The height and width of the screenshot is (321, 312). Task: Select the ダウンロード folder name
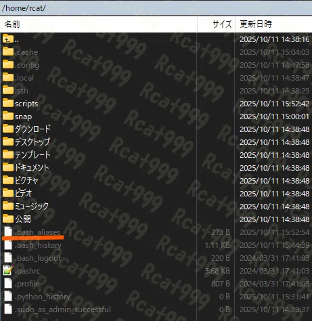pyautogui.click(x=32, y=129)
